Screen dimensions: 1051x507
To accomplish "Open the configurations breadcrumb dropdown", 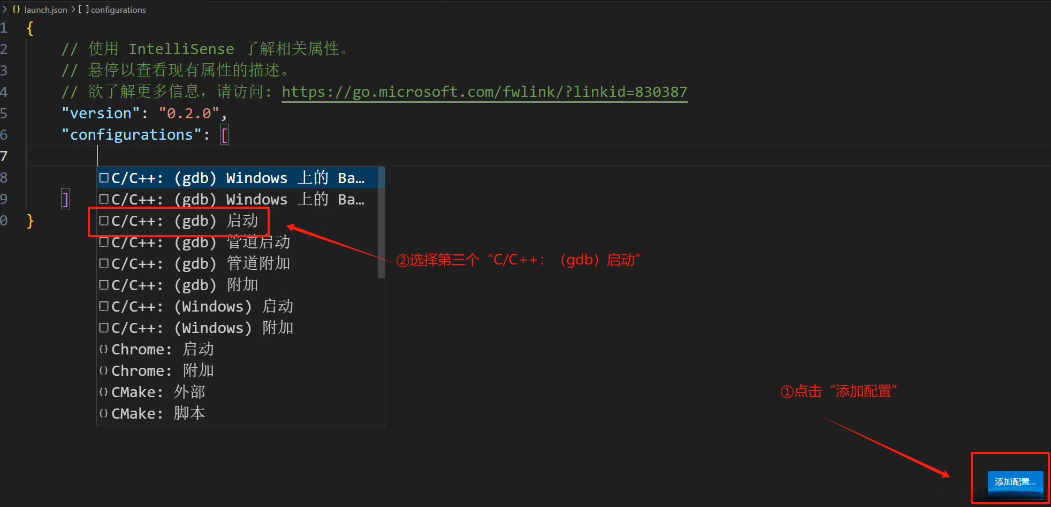I will tap(118, 9).
